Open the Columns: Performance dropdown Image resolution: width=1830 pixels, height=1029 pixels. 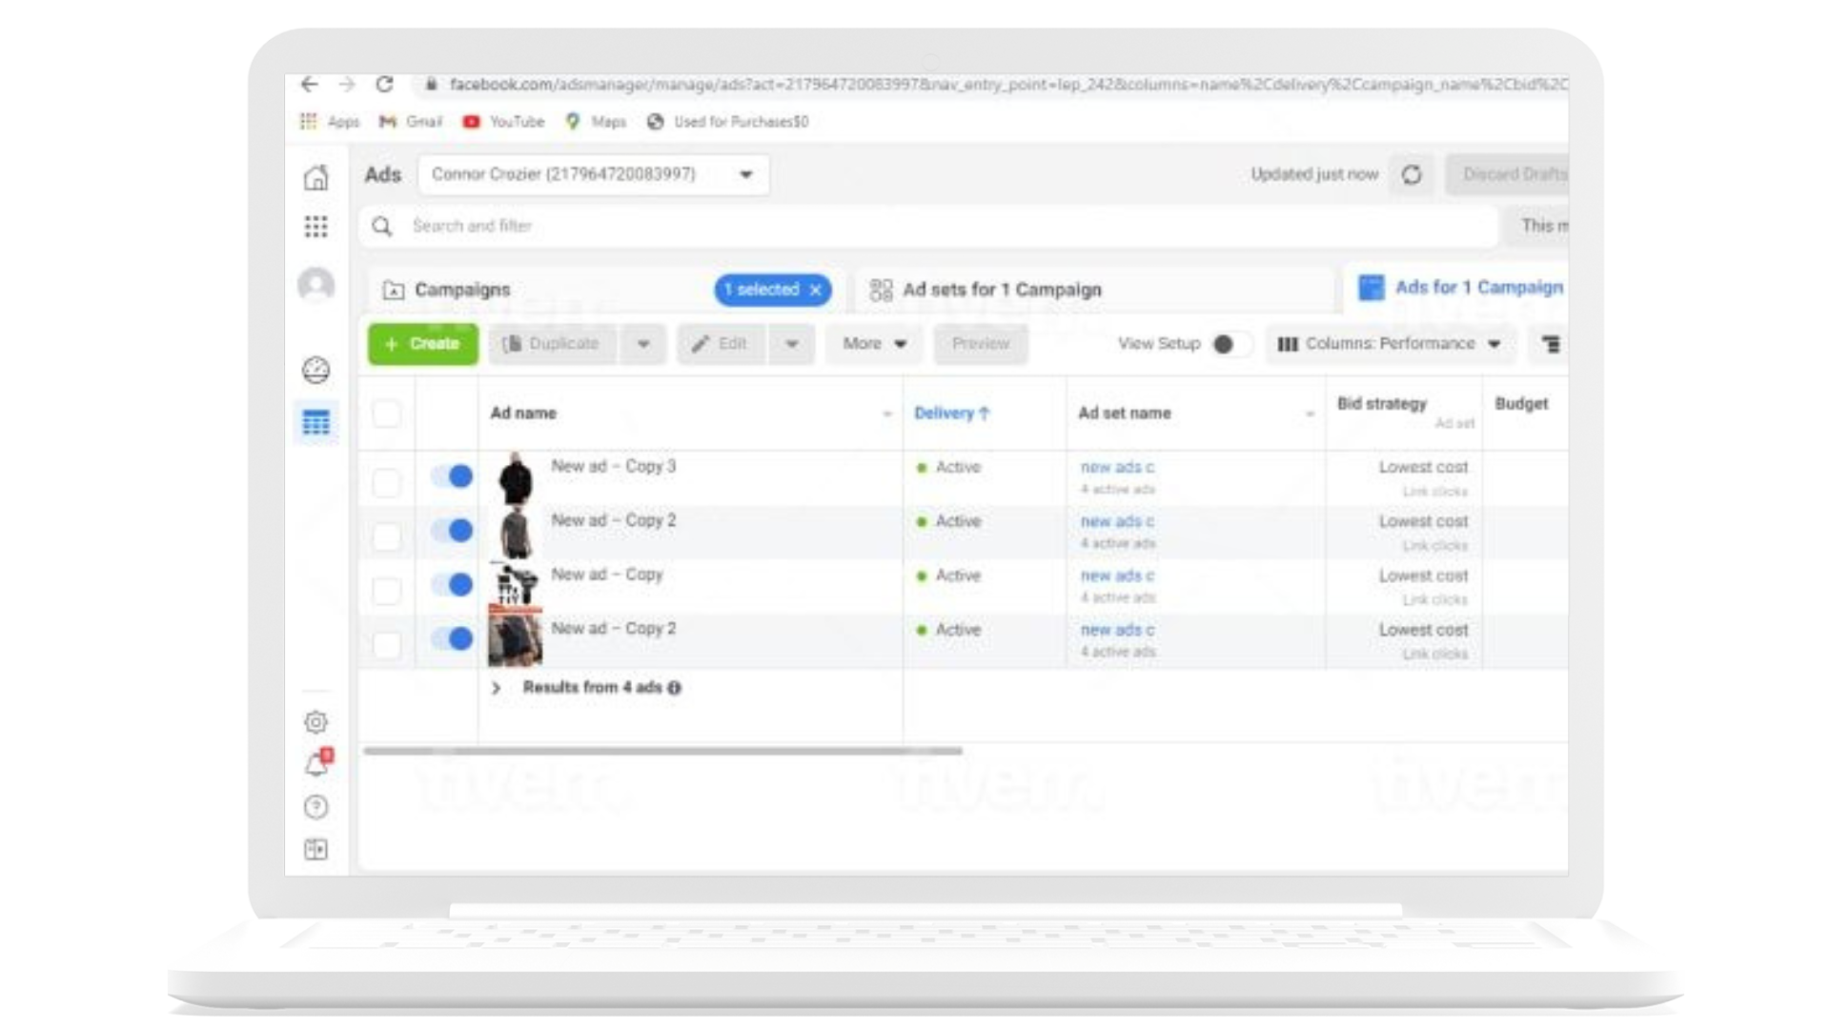1389,344
